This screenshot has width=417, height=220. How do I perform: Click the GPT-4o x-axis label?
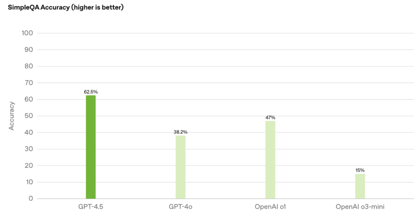pos(180,207)
